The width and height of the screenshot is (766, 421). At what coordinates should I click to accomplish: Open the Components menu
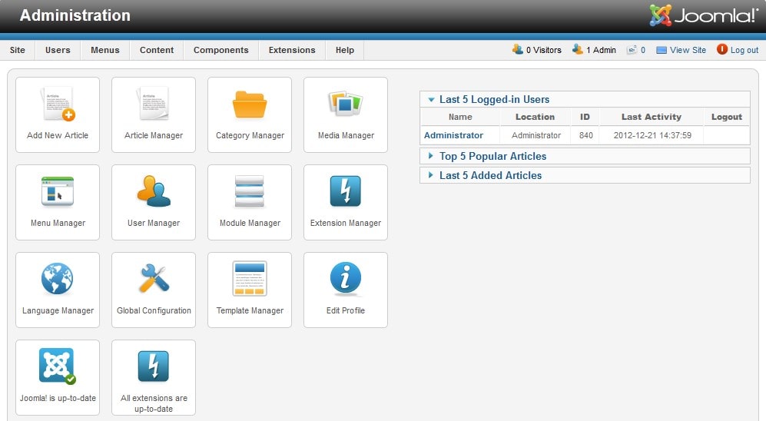(x=221, y=50)
